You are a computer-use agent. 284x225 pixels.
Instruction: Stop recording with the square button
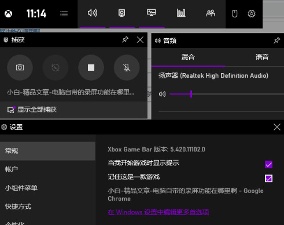point(91,67)
